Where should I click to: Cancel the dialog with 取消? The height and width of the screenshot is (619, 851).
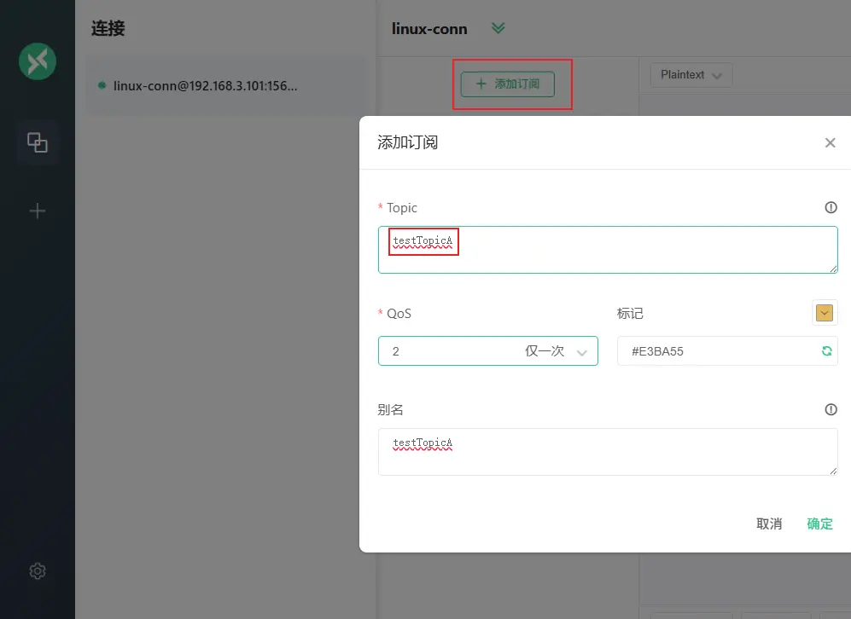coord(769,524)
